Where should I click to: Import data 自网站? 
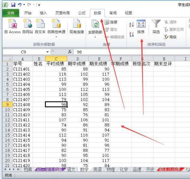pos(28,26)
